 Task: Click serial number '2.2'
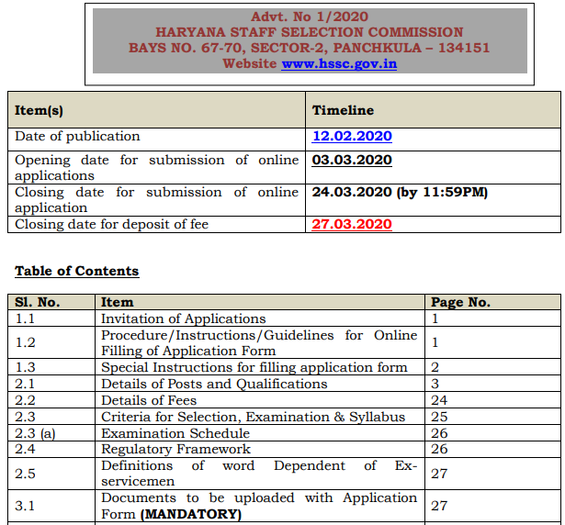coord(25,400)
